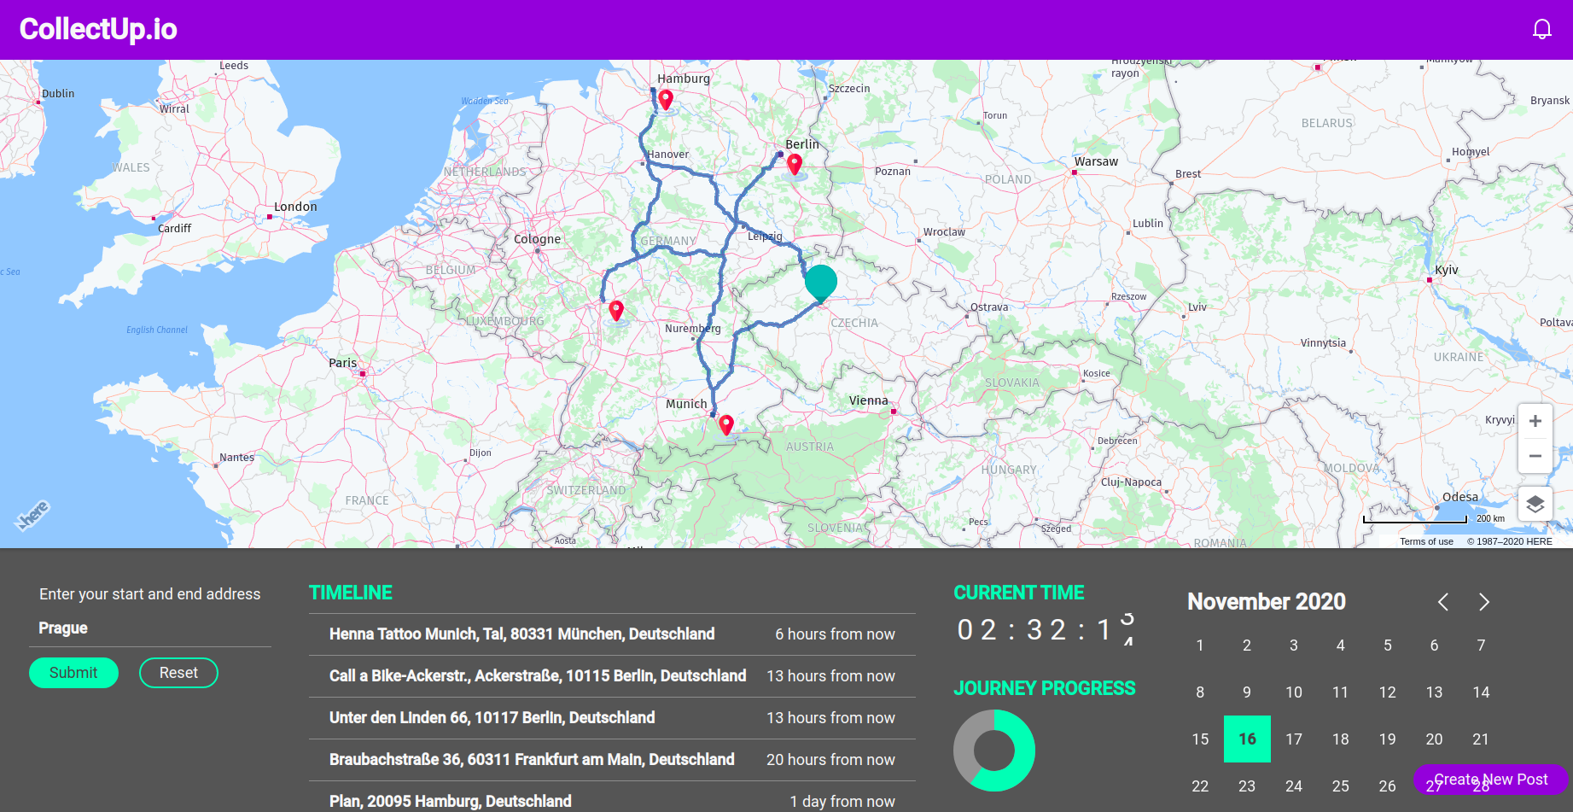Select the teal current-location marker in Czechia
Viewport: 1573px width, 812px height.
click(x=821, y=283)
